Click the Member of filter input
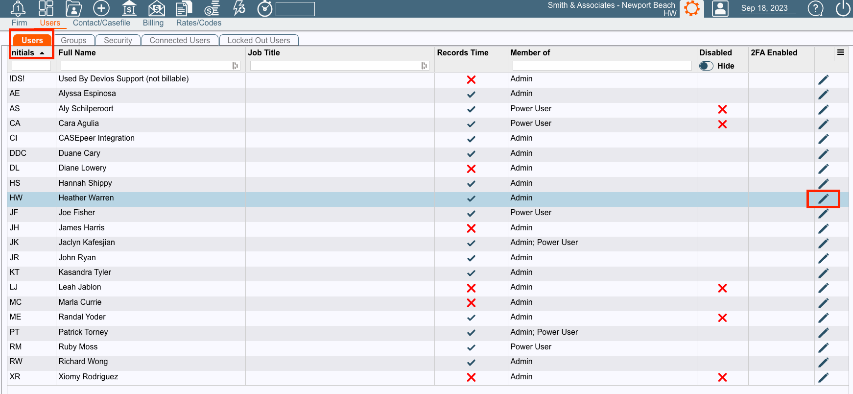This screenshot has height=394, width=853. tap(602, 66)
